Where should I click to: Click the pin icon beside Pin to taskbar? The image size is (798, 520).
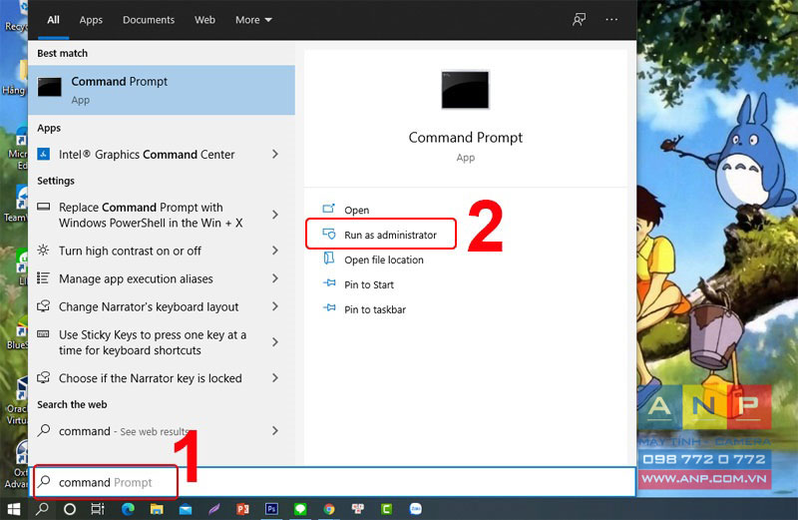click(329, 308)
